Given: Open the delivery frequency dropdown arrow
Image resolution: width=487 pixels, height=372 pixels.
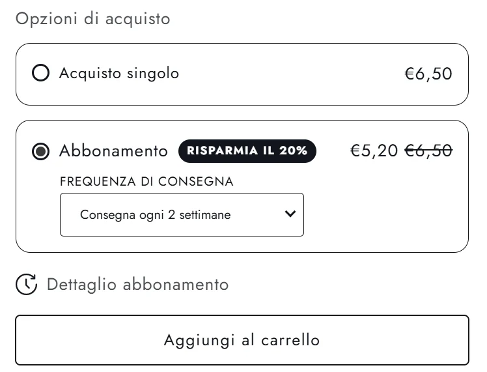Looking at the screenshot, I should [290, 214].
